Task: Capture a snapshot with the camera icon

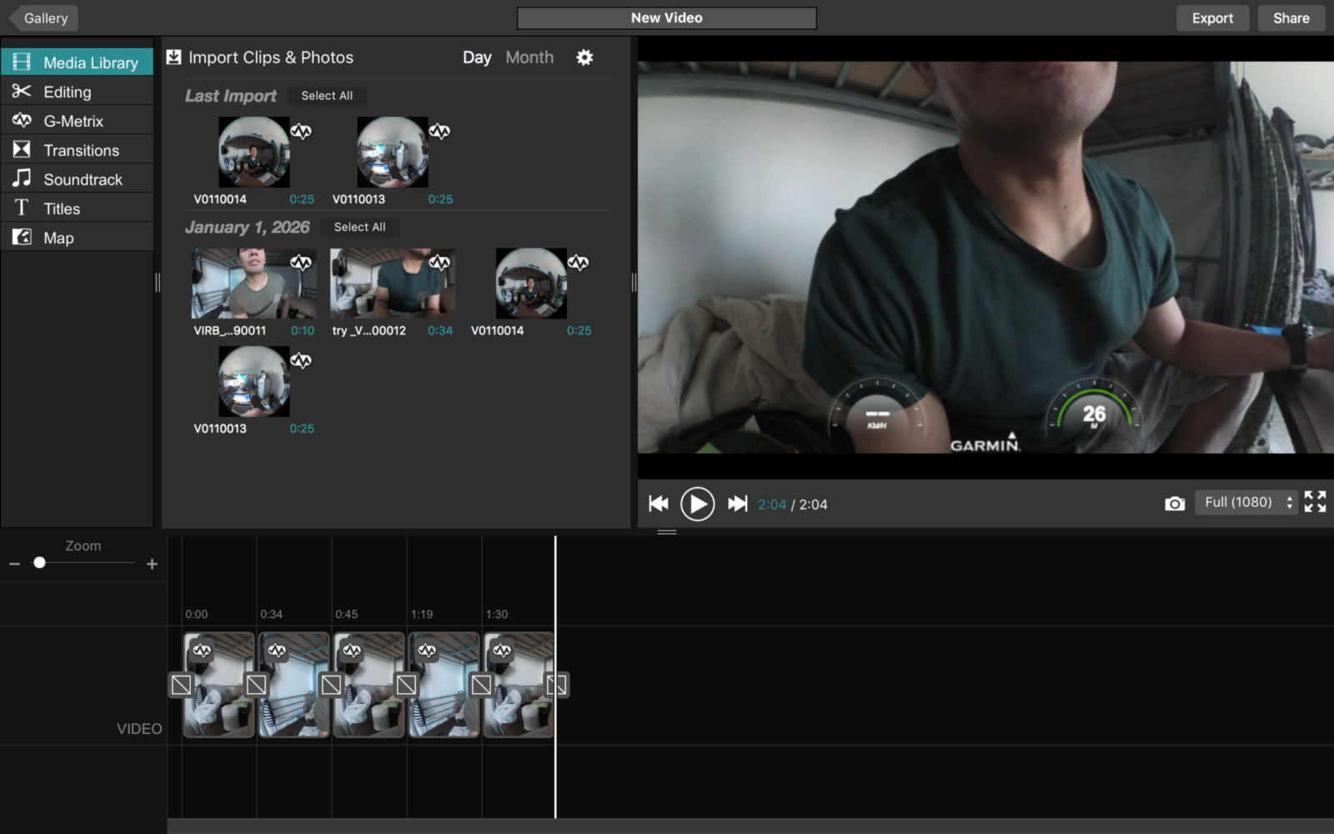Action: tap(1174, 504)
